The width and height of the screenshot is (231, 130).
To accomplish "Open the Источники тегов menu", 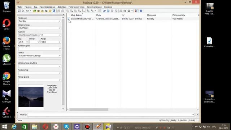I will point(77,7).
